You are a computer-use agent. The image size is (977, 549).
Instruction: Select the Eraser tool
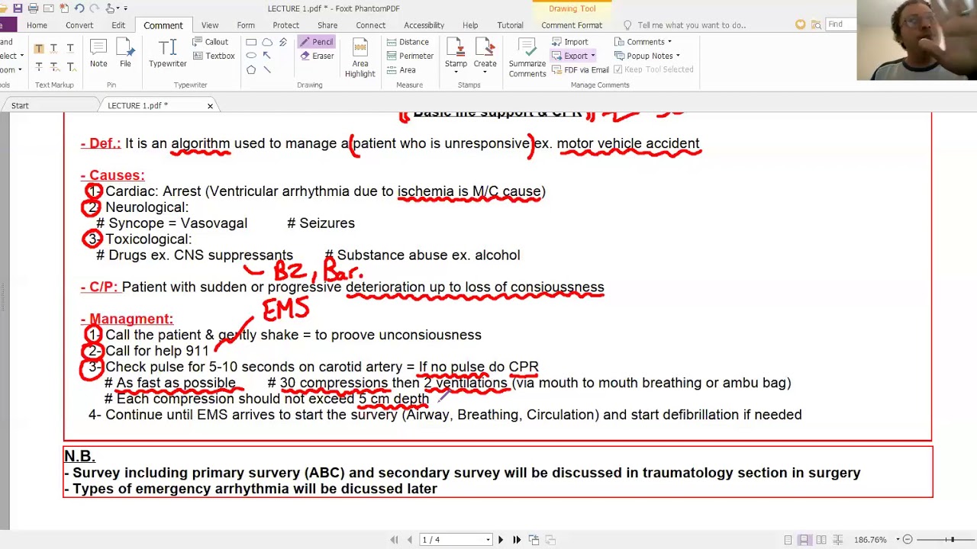click(317, 56)
